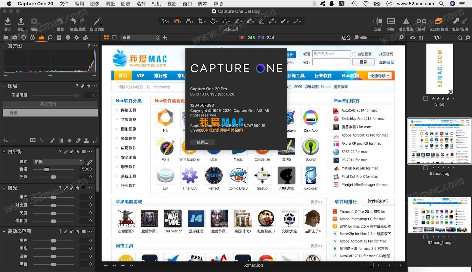Select the orange Pan hand cursor tool
Image resolution: width=472 pixels, height=272 pixels.
(177, 21)
